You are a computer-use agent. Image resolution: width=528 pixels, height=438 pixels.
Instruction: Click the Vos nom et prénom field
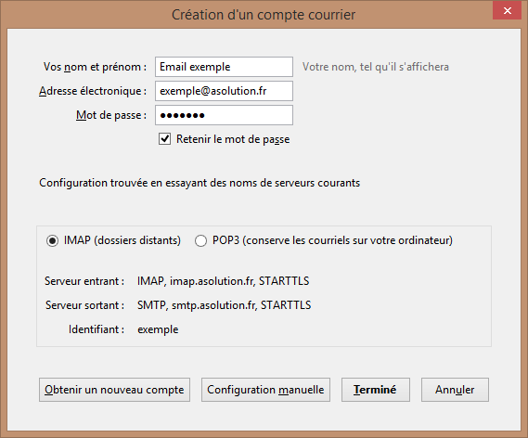(x=224, y=67)
